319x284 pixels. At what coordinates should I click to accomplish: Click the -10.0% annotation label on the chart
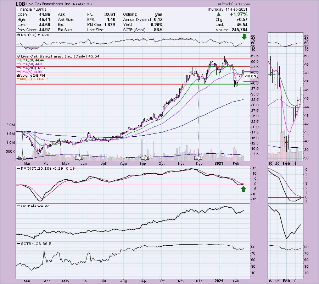click(251, 76)
